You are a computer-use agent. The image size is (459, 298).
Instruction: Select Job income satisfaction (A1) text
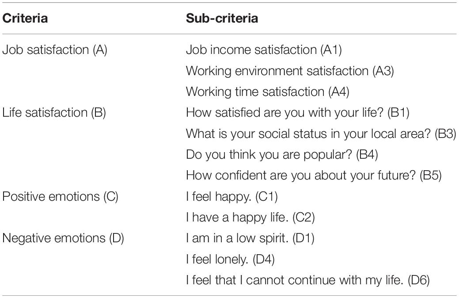[264, 50]
